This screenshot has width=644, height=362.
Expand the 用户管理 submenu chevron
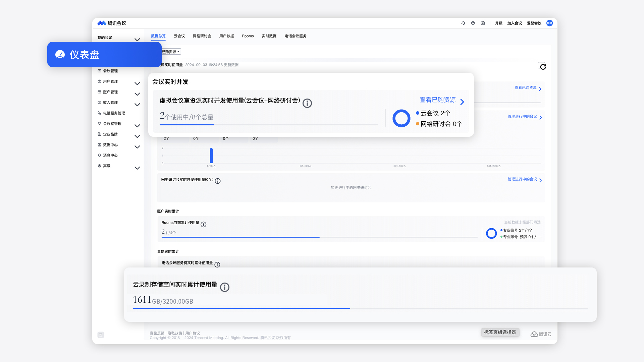[x=137, y=83]
